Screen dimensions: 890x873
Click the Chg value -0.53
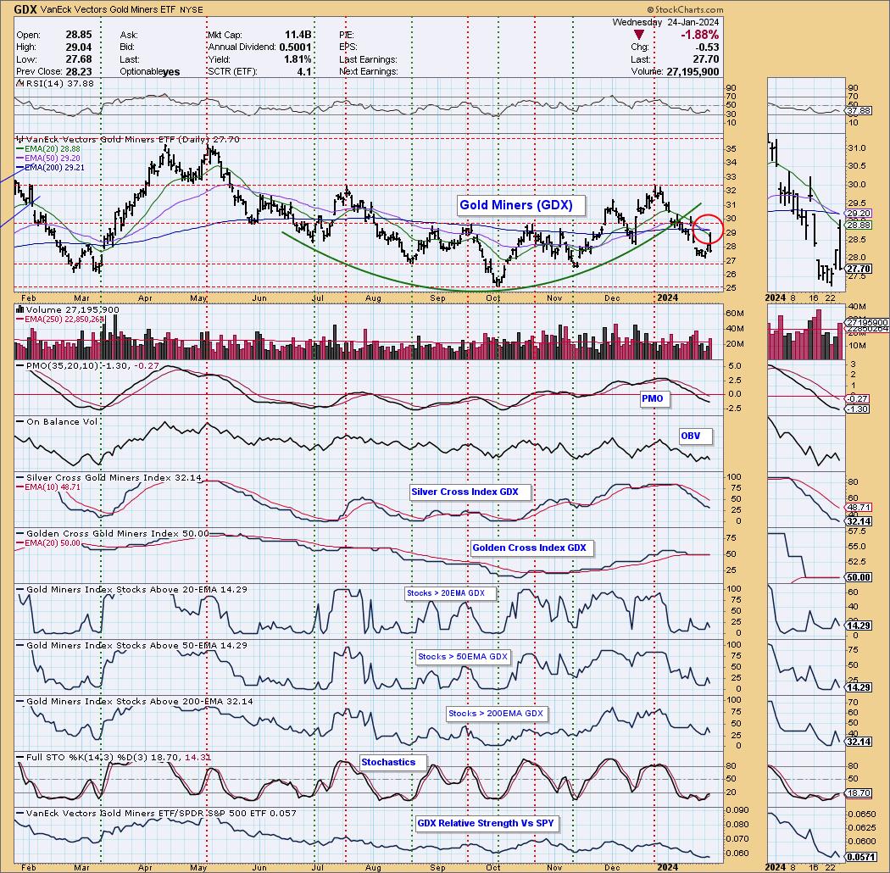707,47
